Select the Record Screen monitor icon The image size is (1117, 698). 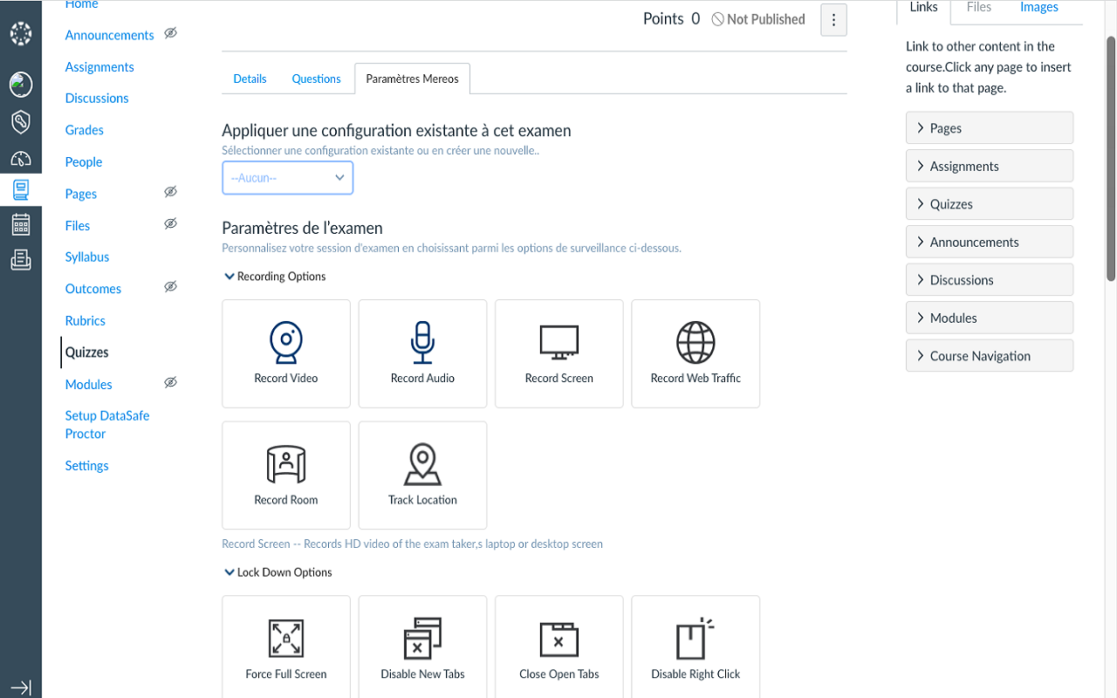coord(559,353)
